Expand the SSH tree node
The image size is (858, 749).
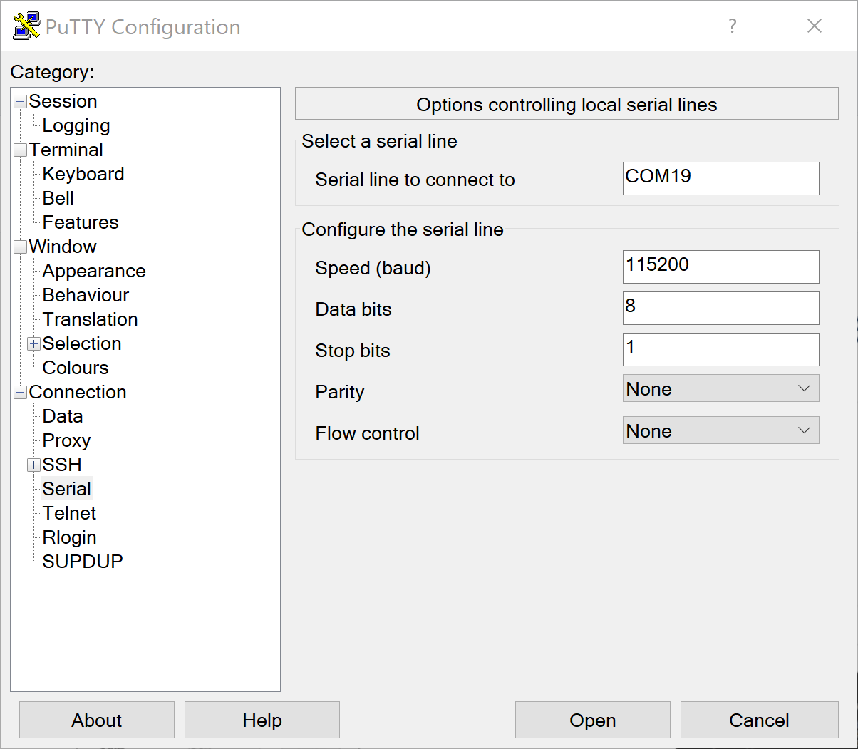pyautogui.click(x=33, y=465)
